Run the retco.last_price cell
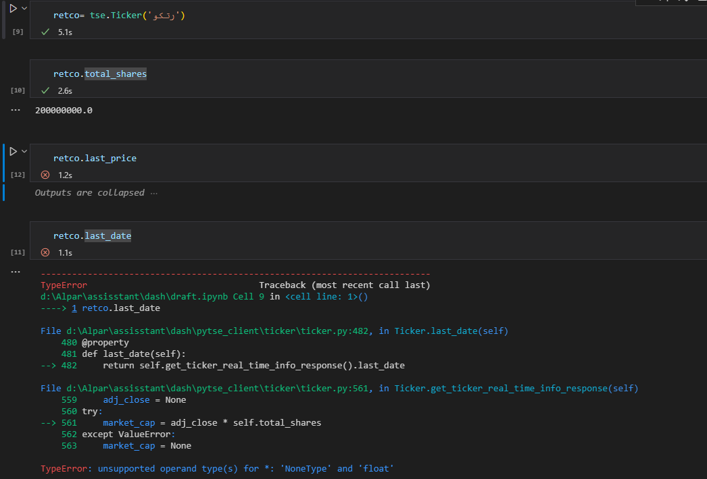The width and height of the screenshot is (707, 479). click(x=13, y=151)
